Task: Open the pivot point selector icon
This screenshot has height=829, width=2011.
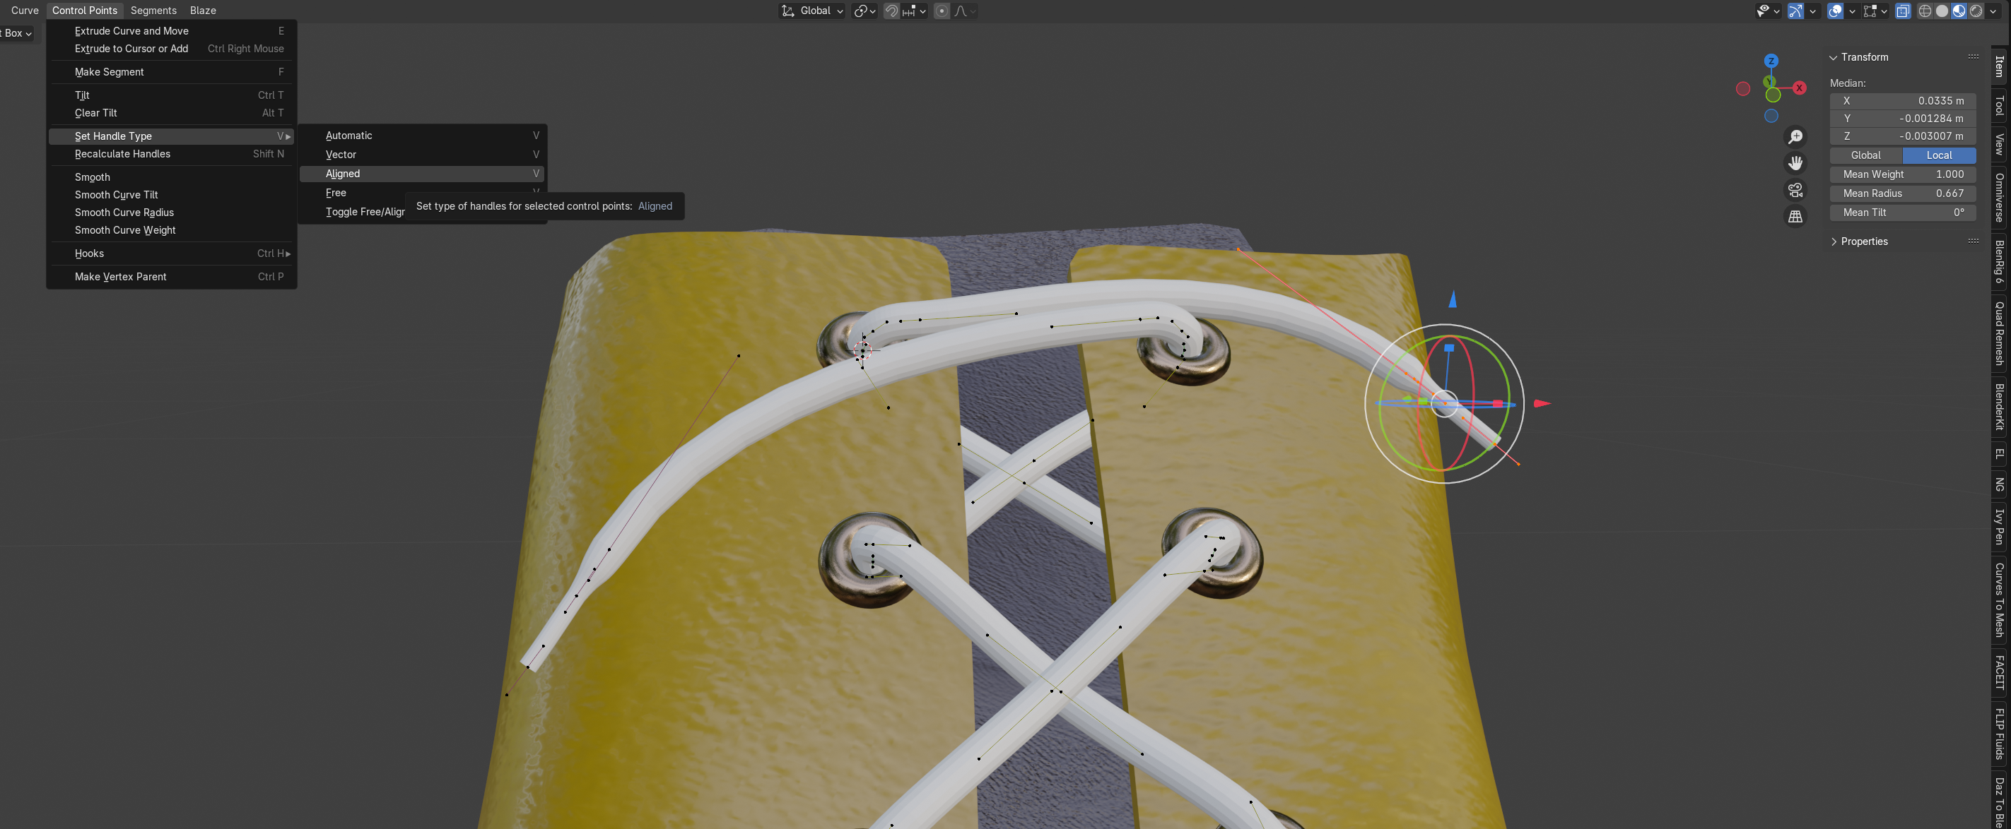Action: [864, 11]
